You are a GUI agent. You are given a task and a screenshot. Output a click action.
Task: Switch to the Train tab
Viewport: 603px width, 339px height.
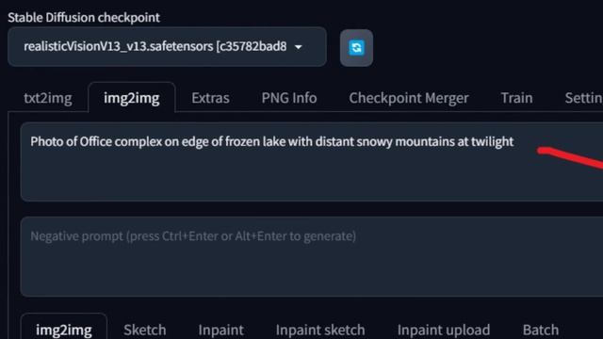coord(516,98)
